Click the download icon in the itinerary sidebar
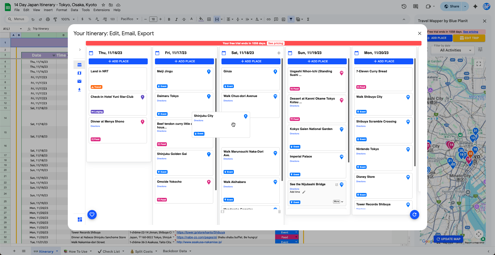The width and height of the screenshot is (495, 255). pyautogui.click(x=79, y=90)
